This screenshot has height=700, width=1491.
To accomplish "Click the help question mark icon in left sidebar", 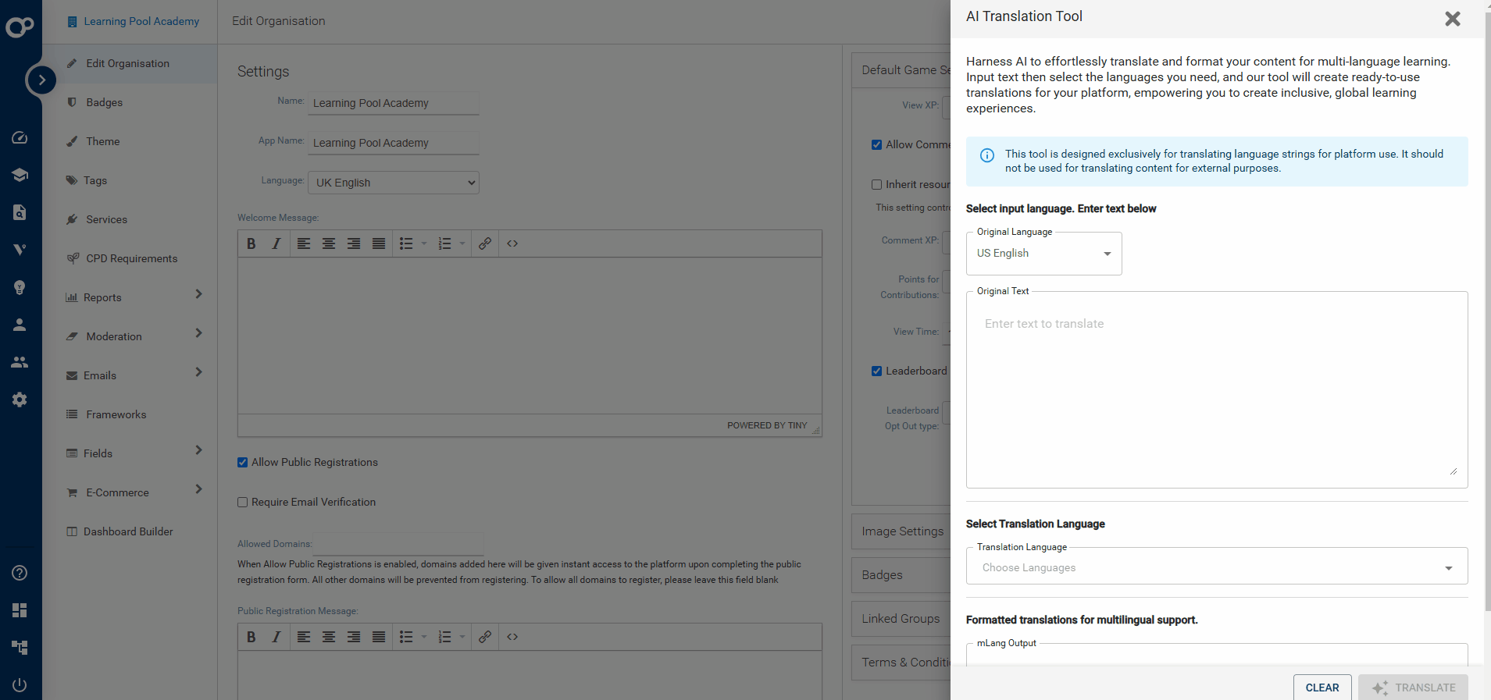I will tap(20, 573).
